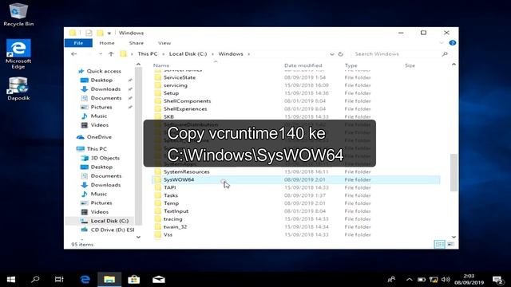The width and height of the screenshot is (511, 287).
Task: Sort by the Size column header
Action: pyautogui.click(x=410, y=65)
